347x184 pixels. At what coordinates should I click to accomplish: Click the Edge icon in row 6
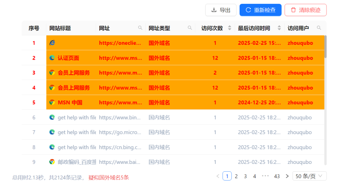(52, 117)
